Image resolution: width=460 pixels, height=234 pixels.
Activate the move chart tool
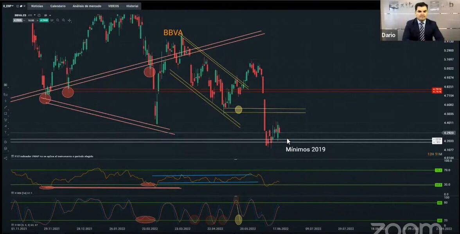[x=70, y=20]
